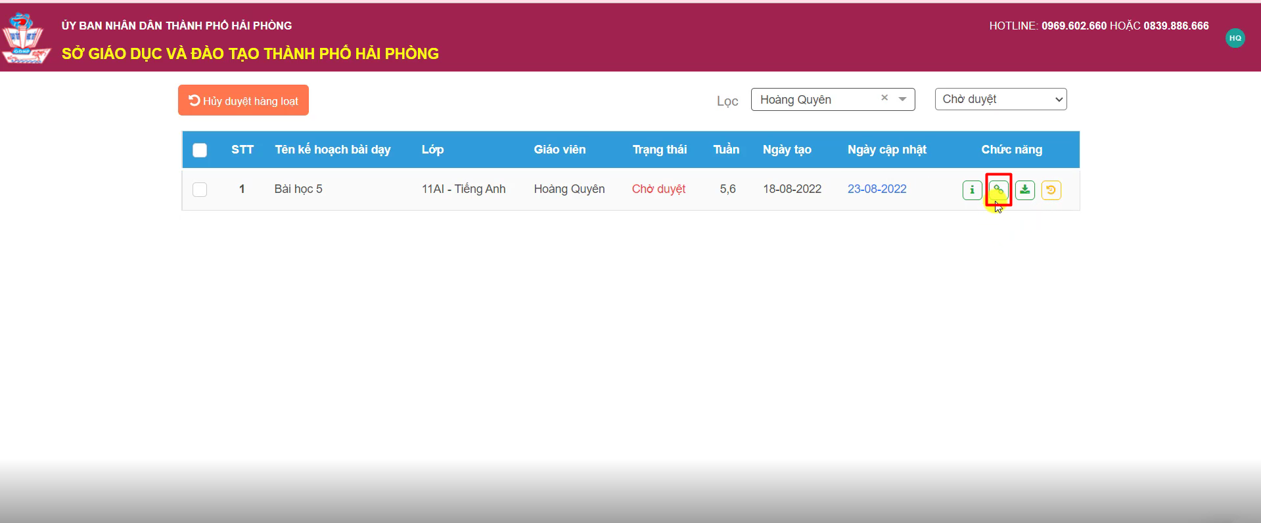Click the Giáo viên column header

(560, 150)
